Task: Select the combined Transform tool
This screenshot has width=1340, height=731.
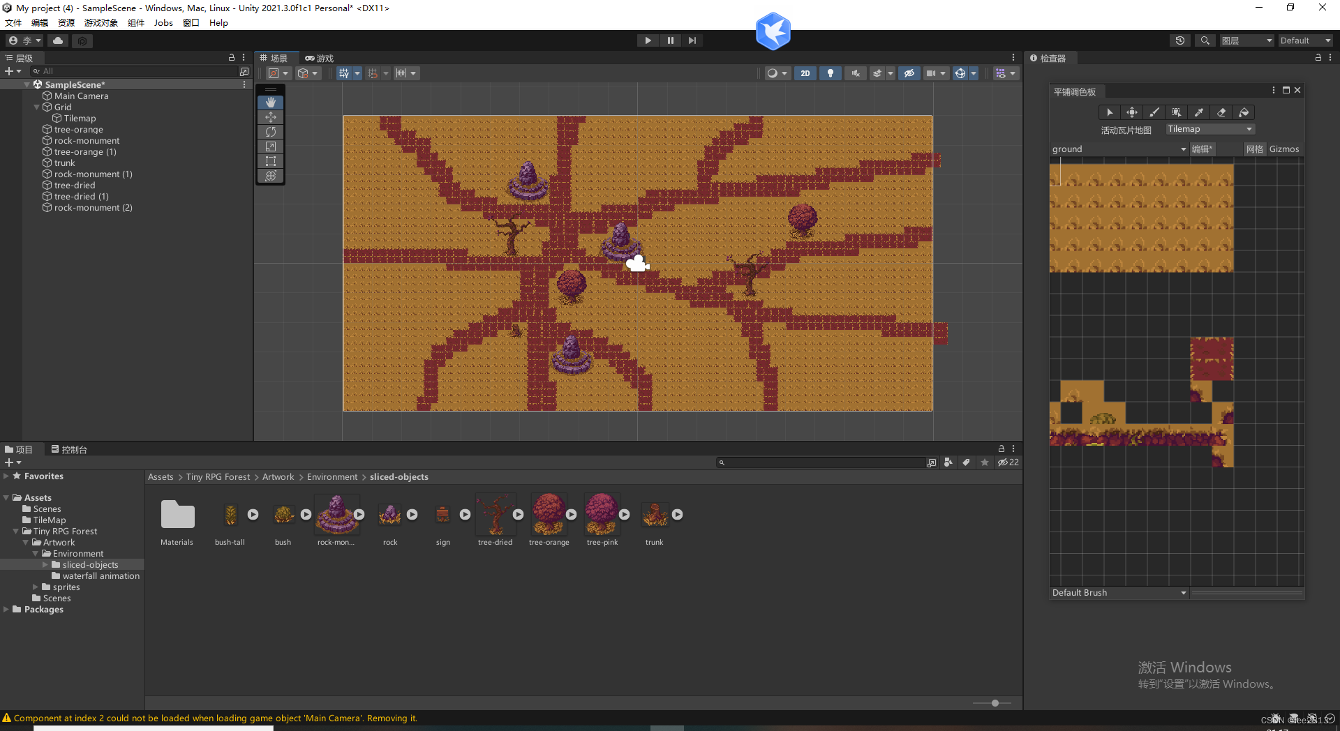Action: pos(271,176)
